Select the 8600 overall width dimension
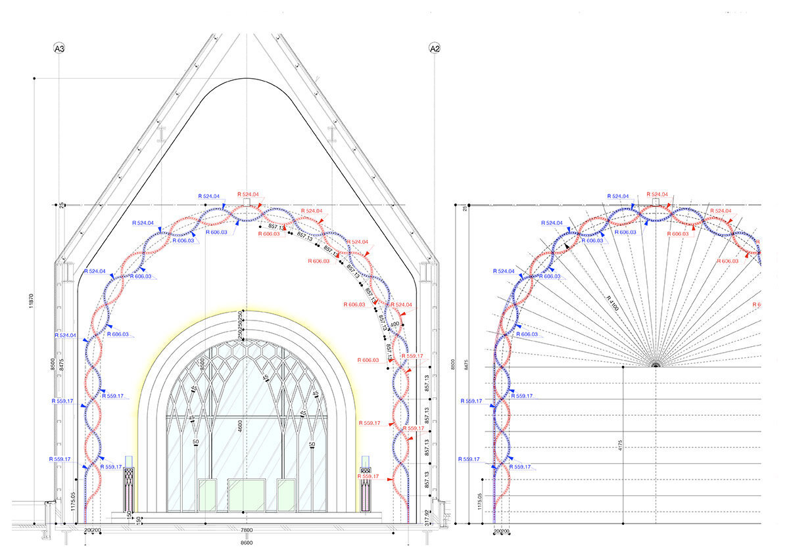This screenshot has width=789, height=557. click(246, 543)
